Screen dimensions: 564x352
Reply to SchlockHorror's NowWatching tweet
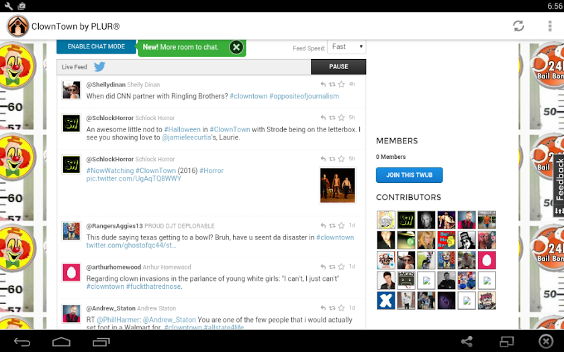[x=323, y=159]
